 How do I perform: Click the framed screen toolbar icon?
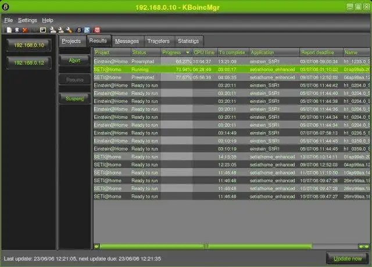tap(43, 30)
